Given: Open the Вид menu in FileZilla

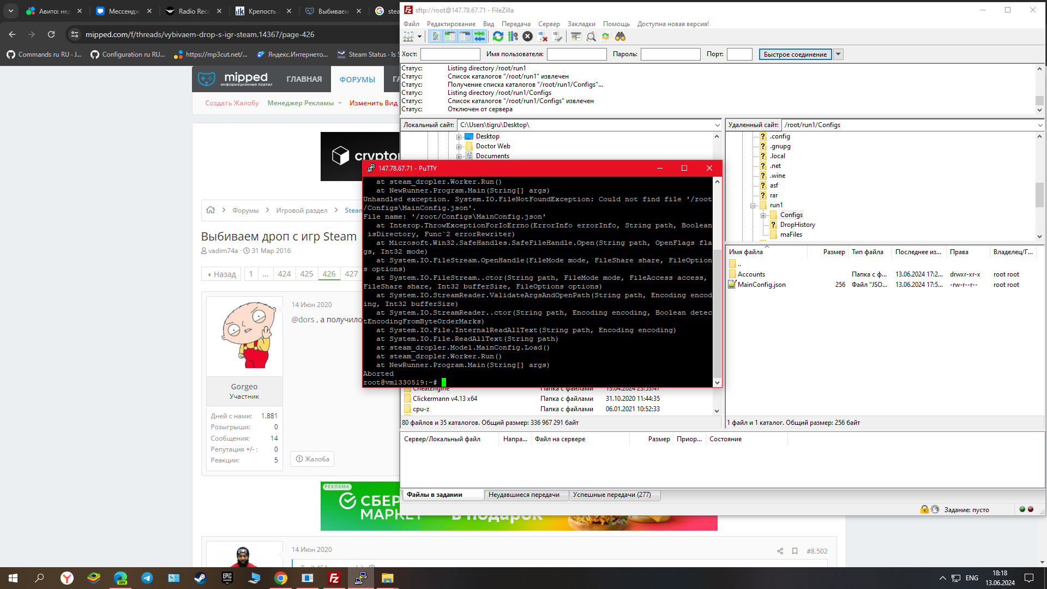Looking at the screenshot, I should tap(489, 24).
